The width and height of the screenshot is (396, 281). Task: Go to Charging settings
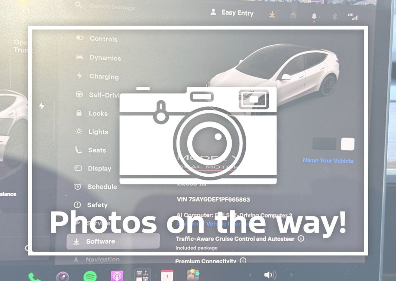click(x=98, y=76)
